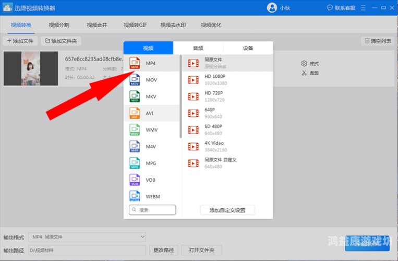The image size is (398, 261).
Task: Click the 联系客服 chat icon
Action: (x=330, y=8)
